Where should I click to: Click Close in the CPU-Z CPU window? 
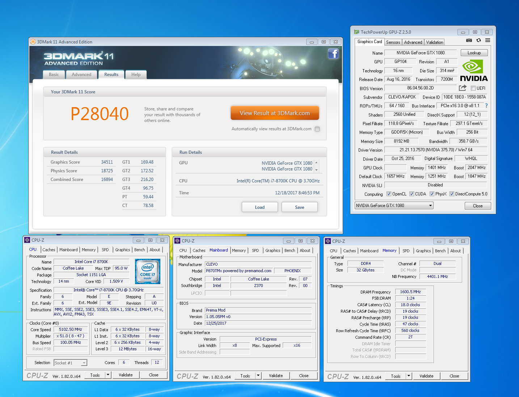153,375
